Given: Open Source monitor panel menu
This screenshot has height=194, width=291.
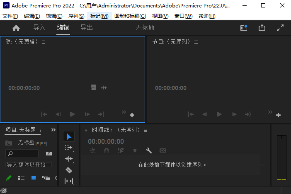Looking at the screenshot, I should pos(44,42).
